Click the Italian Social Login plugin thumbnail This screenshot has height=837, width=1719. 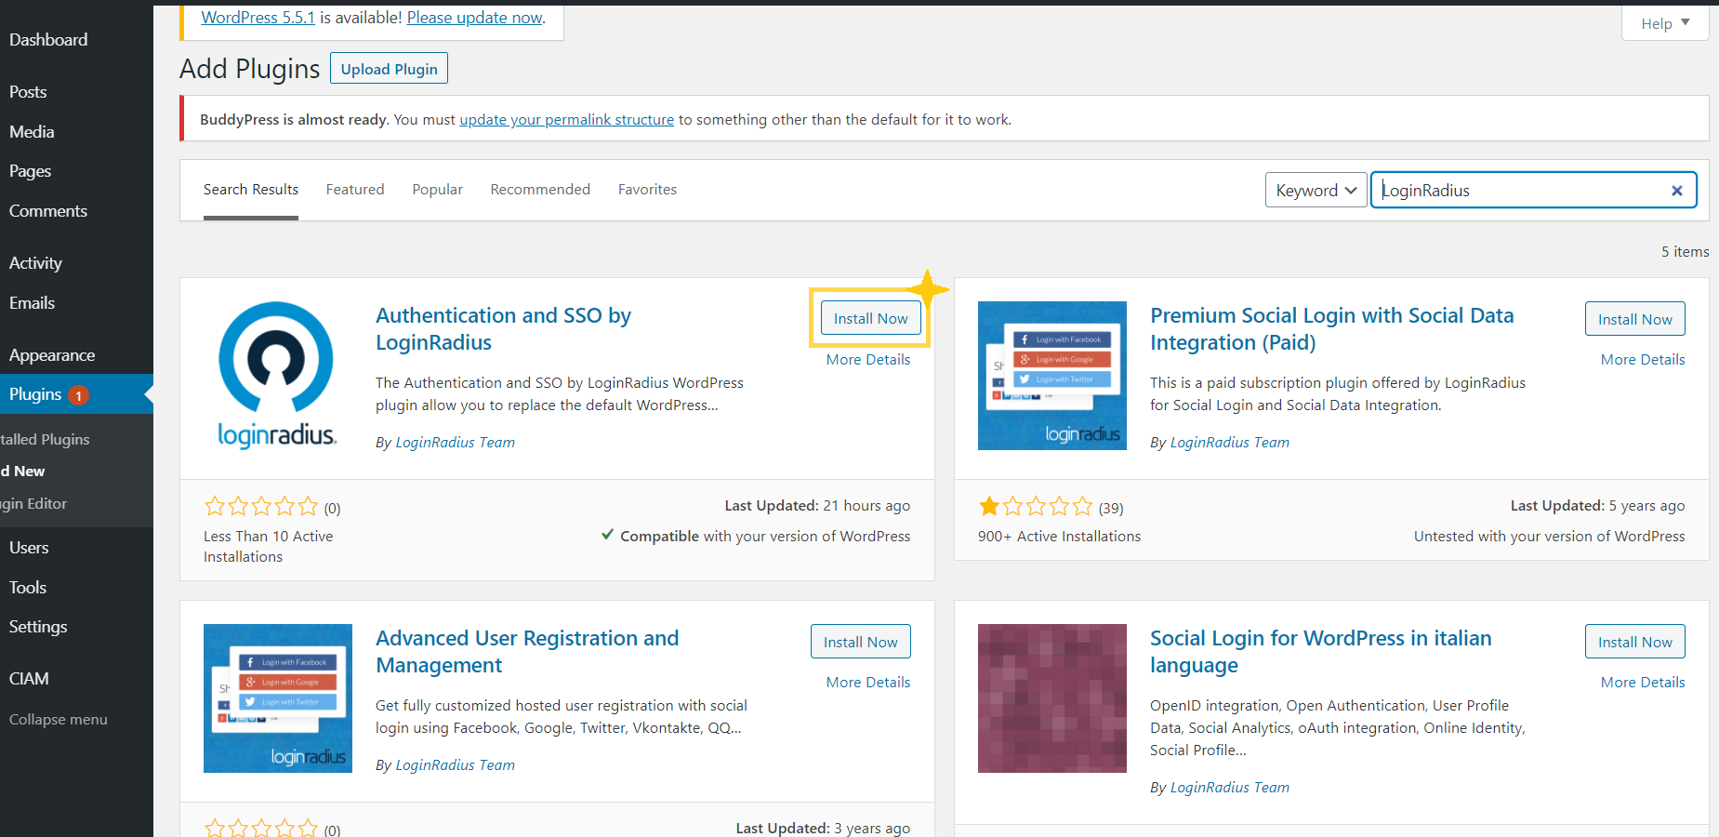pyautogui.click(x=1051, y=697)
